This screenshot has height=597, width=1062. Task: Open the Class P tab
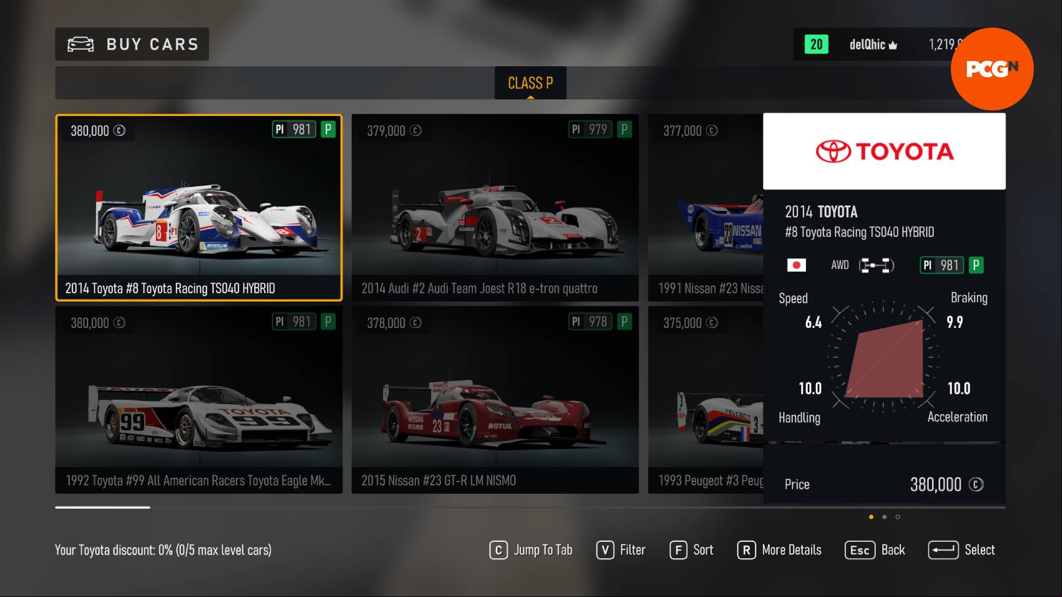tap(530, 83)
